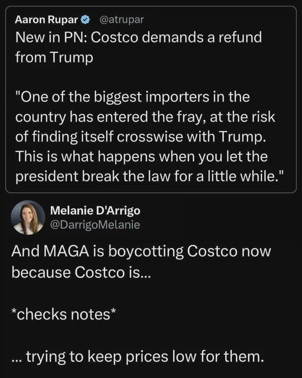The width and height of the screenshot is (302, 378).
Task: Click the line "And MAGA is boycotting Costco now"
Action: (142, 251)
